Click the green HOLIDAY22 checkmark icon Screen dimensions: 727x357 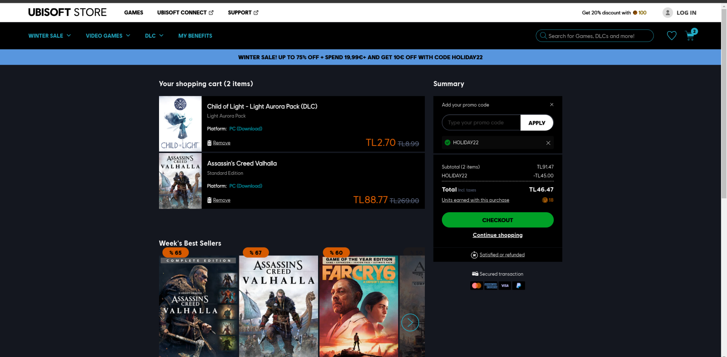coord(448,142)
